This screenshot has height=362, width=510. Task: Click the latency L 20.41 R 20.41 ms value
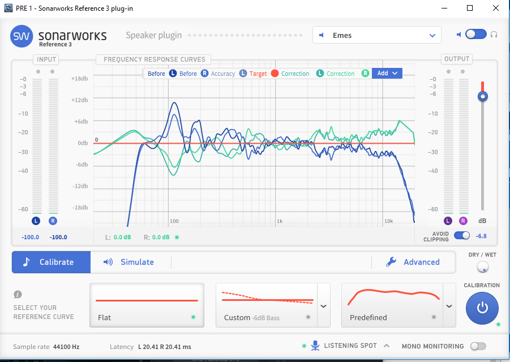tap(165, 347)
